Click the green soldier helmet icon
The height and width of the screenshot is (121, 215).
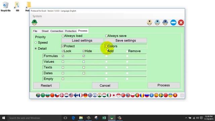coord(34,23)
